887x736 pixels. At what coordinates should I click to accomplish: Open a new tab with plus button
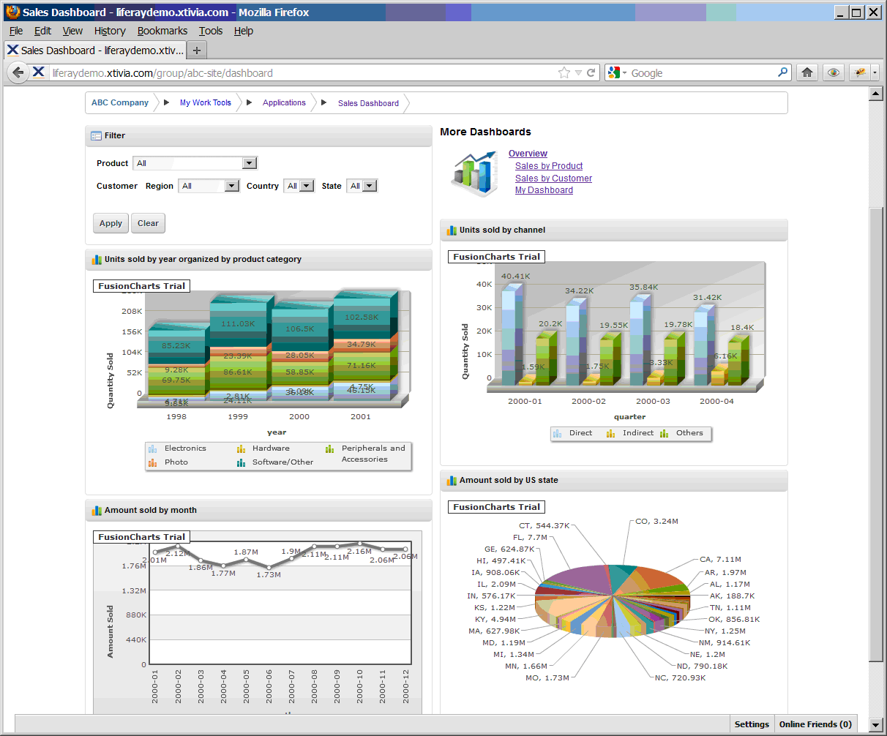(x=196, y=50)
